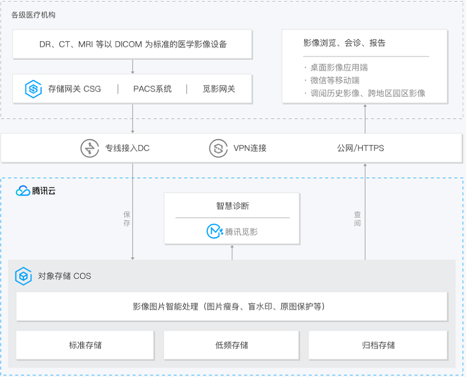This screenshot has width=466, height=377.
Task: Click the blue hexagon CSG storage gateway icon
Action: click(33, 89)
